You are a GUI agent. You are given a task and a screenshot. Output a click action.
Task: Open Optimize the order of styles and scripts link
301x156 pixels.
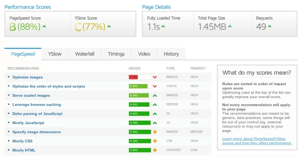[x=49, y=86]
